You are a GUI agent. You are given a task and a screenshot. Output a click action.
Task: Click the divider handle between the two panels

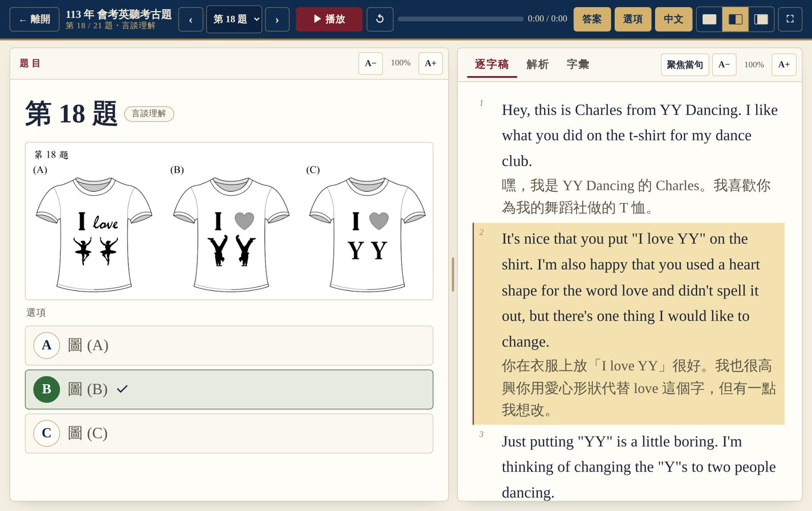pos(453,275)
